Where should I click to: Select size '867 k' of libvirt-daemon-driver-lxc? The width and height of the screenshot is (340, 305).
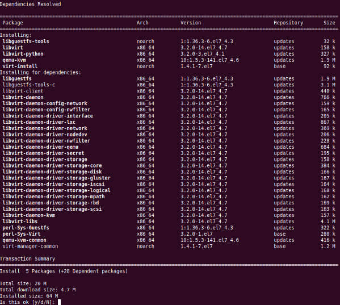[328, 122]
